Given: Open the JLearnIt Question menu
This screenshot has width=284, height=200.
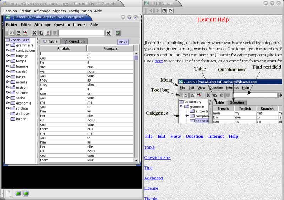Looking at the screenshot, I should click(x=62, y=24).
